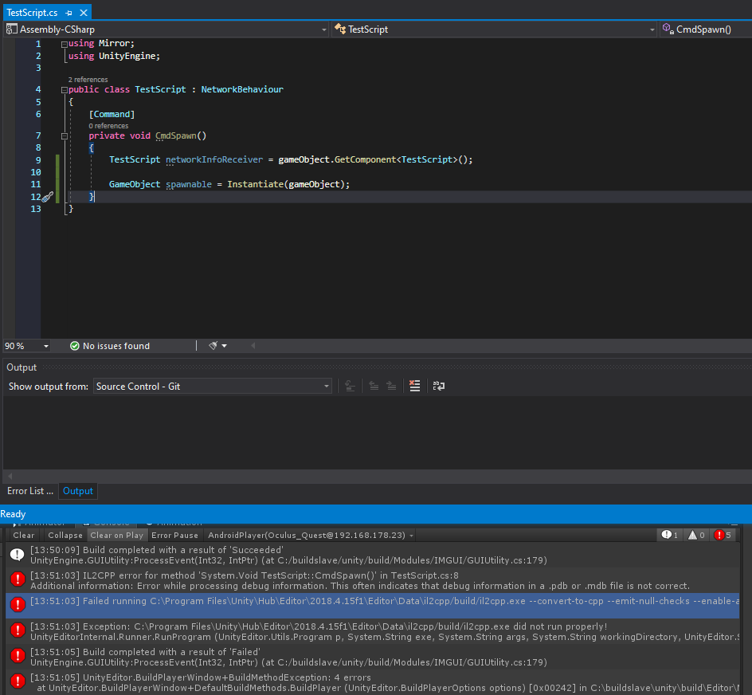Toggle word wrap in Output pane
752x695 pixels.
(x=439, y=387)
